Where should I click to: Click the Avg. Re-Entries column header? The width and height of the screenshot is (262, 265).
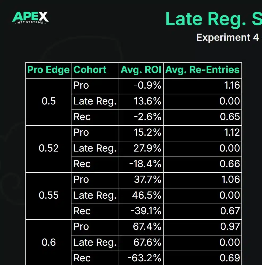click(202, 70)
